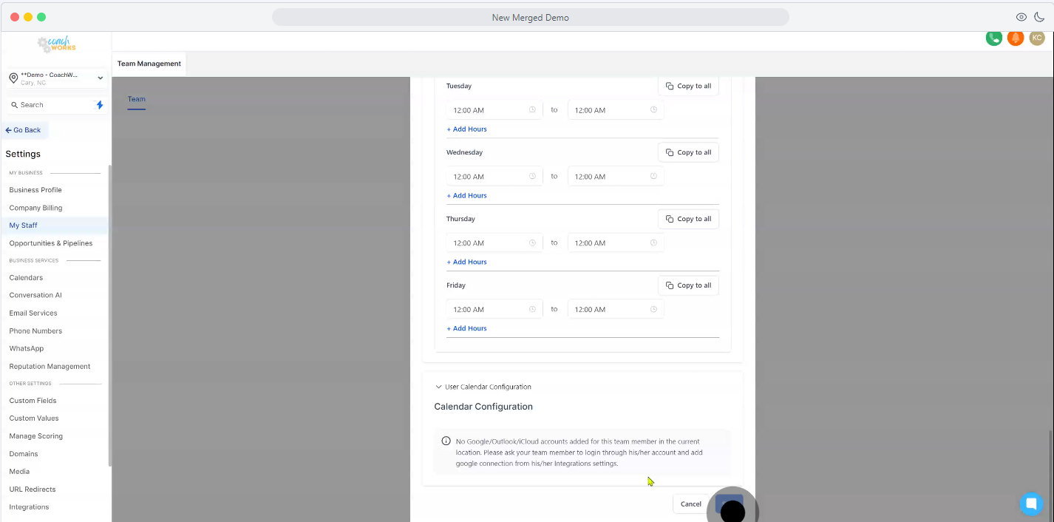Screen dimensions: 1054x522
Task: Open the chat support widget icon
Action: [1030, 504]
